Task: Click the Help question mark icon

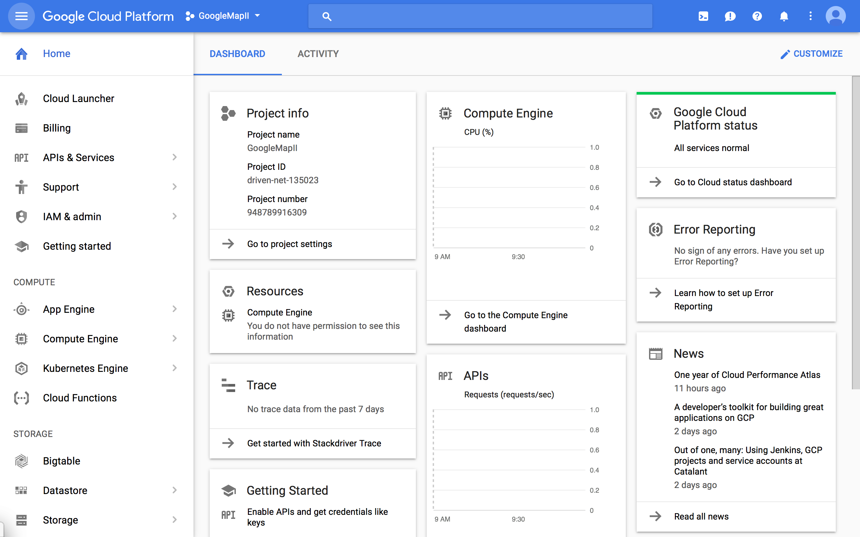Action: pyautogui.click(x=757, y=16)
